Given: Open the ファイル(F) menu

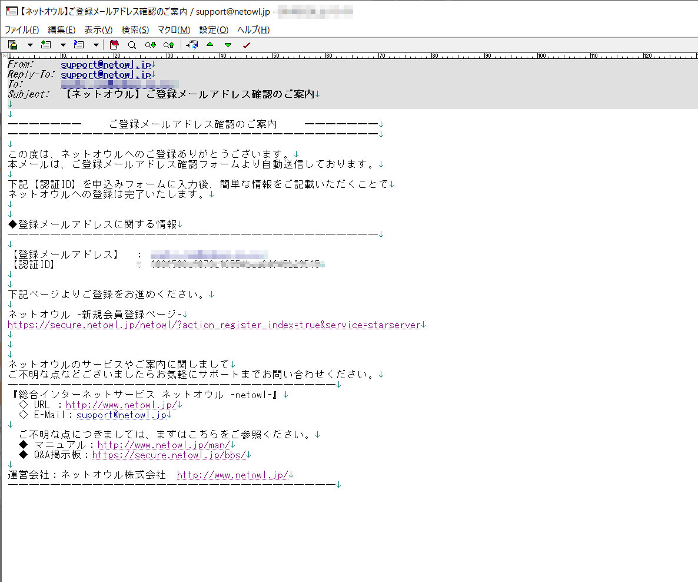Looking at the screenshot, I should click(21, 30).
